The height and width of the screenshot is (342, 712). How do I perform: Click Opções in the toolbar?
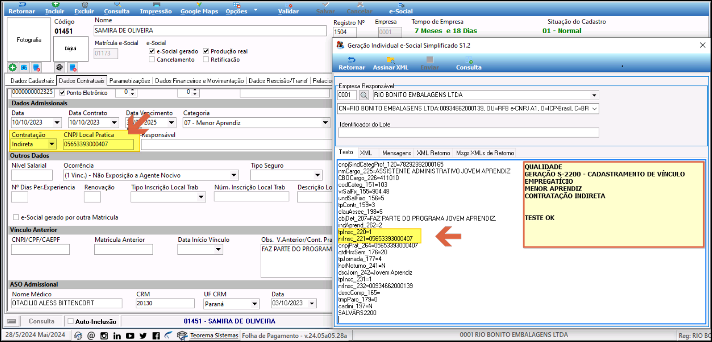point(236,8)
